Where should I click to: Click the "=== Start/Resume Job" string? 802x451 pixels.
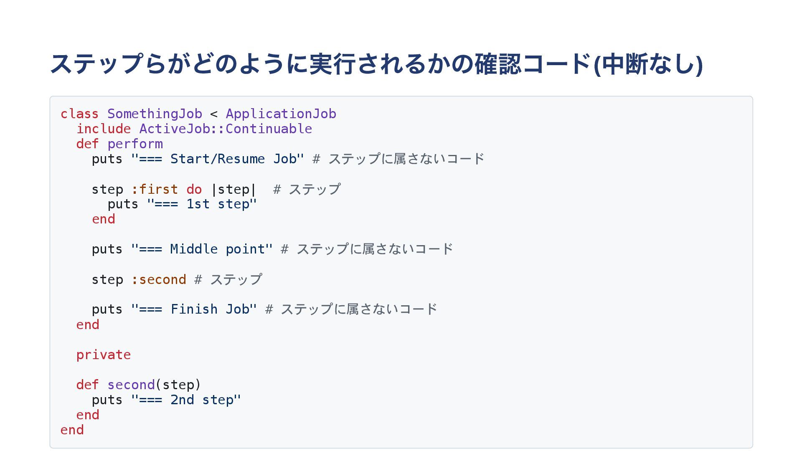pos(217,159)
